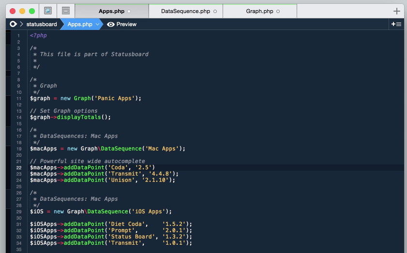Viewport: 407px width, 253px height.
Task: Click the eye icon at path bar start
Action: [x=13, y=24]
